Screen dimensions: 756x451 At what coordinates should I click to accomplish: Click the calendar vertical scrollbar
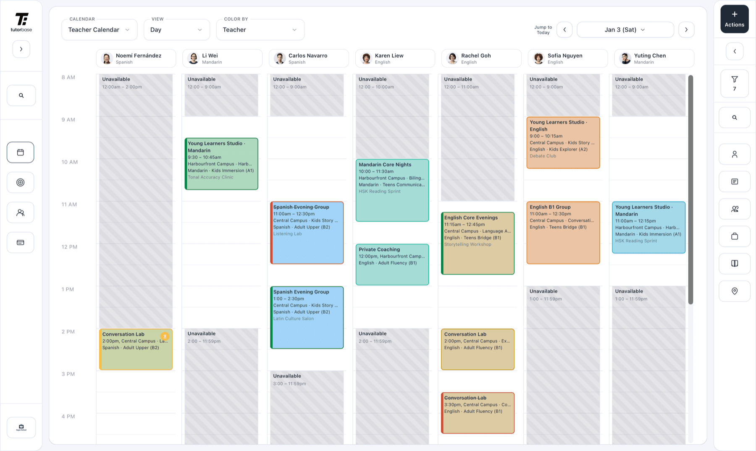click(x=690, y=189)
